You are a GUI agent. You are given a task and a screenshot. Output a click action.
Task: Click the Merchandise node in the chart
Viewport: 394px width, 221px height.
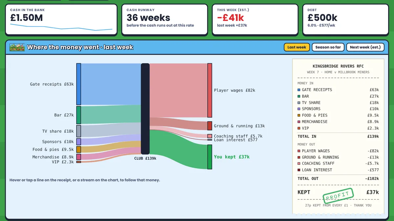tap(78, 157)
